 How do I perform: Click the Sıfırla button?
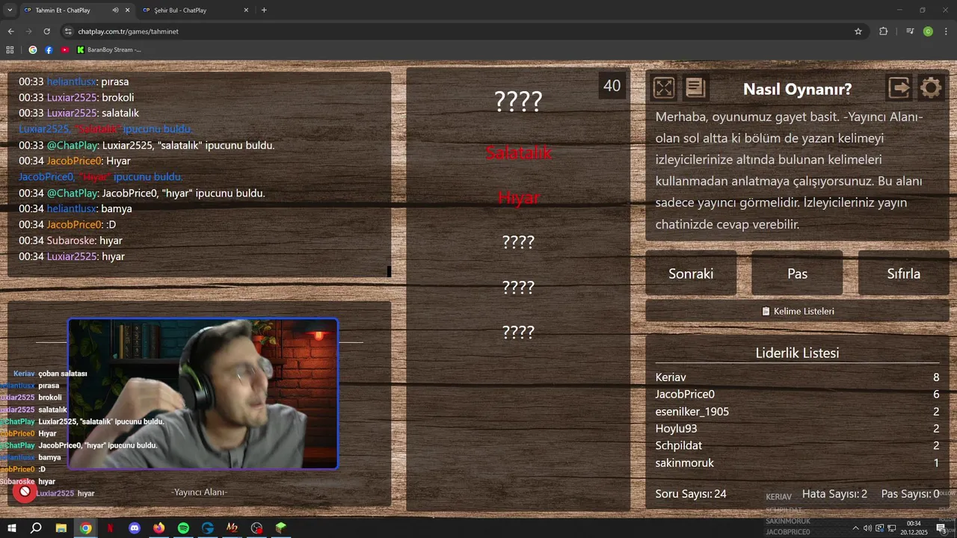pos(903,273)
